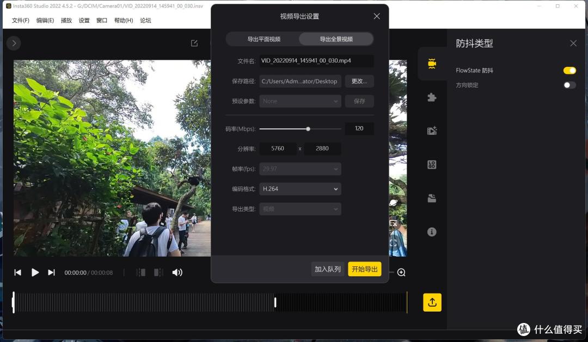
Task: Open the 编码格式 H.264 dropdown
Action: pyautogui.click(x=300, y=189)
